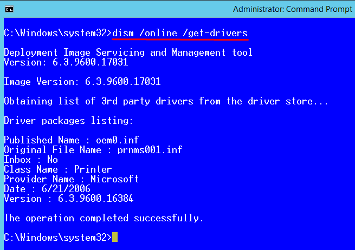The image size is (355, 250).
Task: Click the Administrator: Command Prompt title text
Action: (x=293, y=9)
